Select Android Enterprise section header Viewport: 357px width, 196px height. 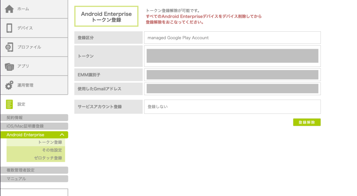coord(34,135)
